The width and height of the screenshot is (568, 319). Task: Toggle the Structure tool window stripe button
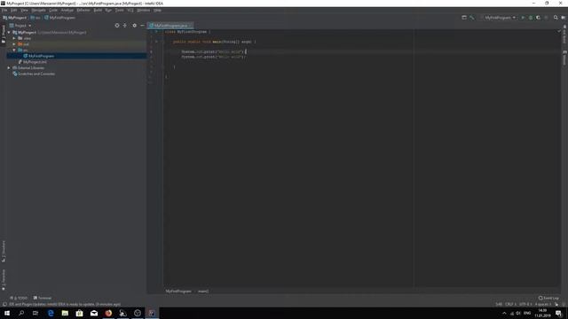[x=4, y=252]
